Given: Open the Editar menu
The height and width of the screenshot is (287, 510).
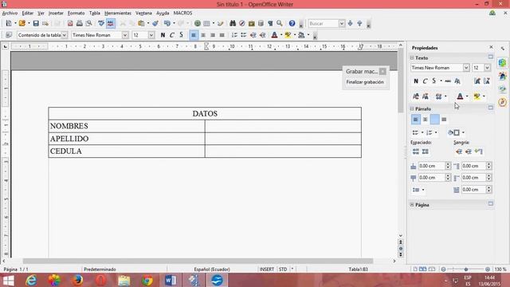Looking at the screenshot, I should click(x=28, y=13).
